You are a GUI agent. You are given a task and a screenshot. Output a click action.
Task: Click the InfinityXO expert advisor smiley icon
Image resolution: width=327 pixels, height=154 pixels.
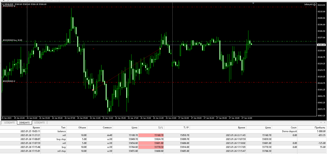point(314,5)
